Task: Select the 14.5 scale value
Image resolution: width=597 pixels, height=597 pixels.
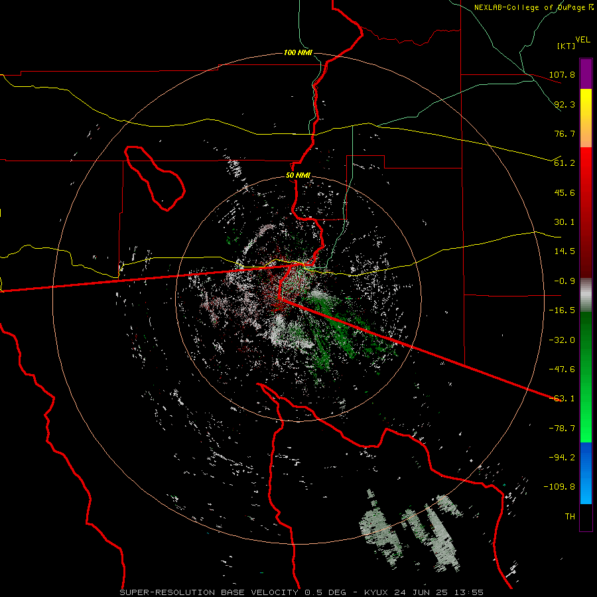Action: pyautogui.click(x=564, y=251)
